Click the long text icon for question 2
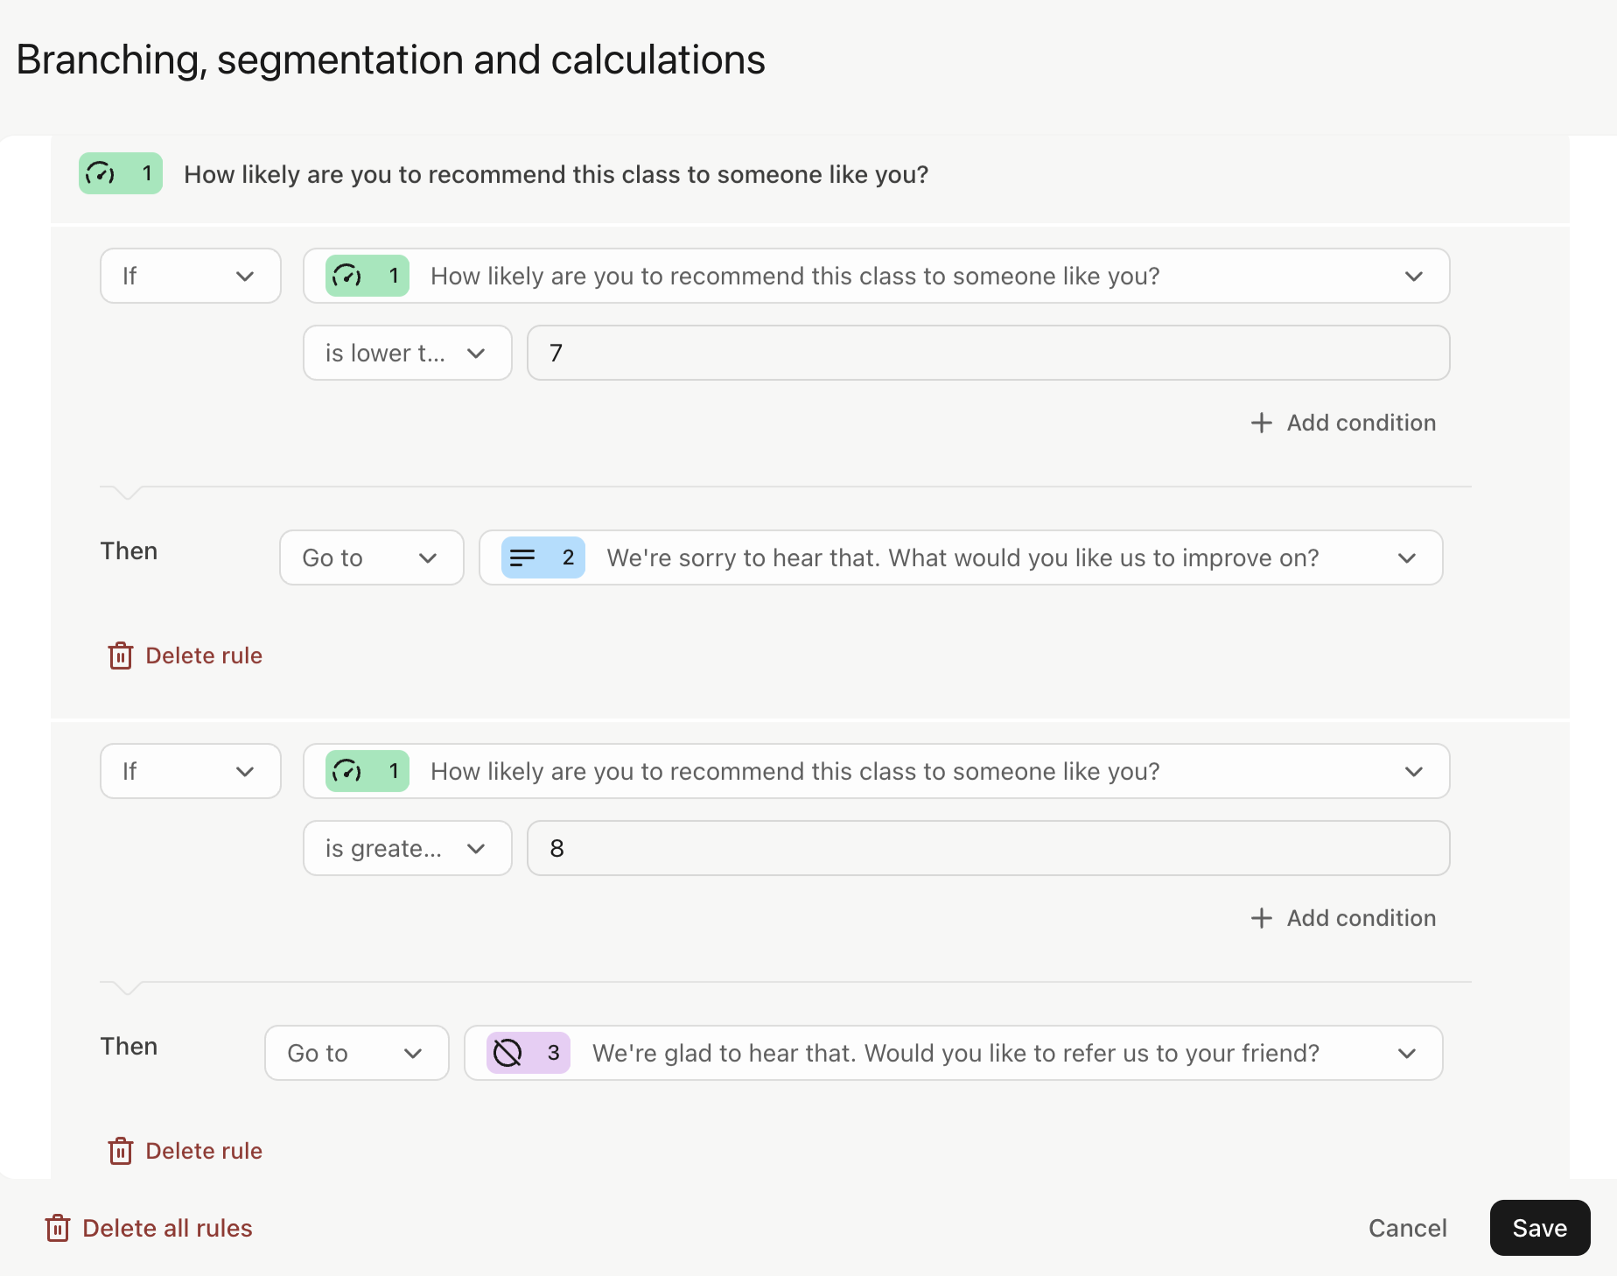The width and height of the screenshot is (1617, 1276). pos(522,557)
